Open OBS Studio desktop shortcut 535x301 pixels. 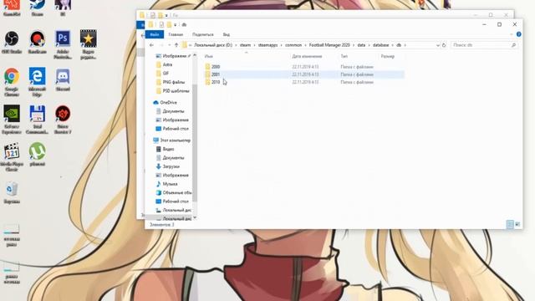[x=12, y=43]
